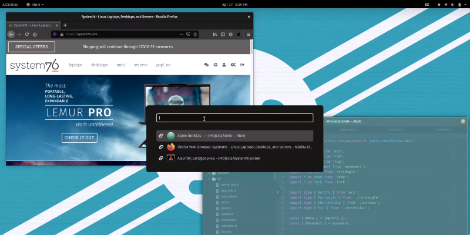Click the launcher search input field
Viewport: 470px width, 235px height.
(x=234, y=118)
